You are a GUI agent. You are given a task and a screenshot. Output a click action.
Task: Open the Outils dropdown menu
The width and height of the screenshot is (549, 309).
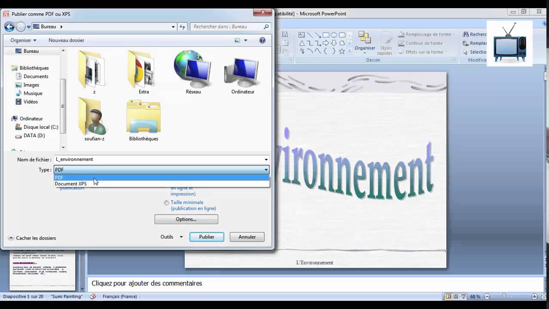(171, 236)
